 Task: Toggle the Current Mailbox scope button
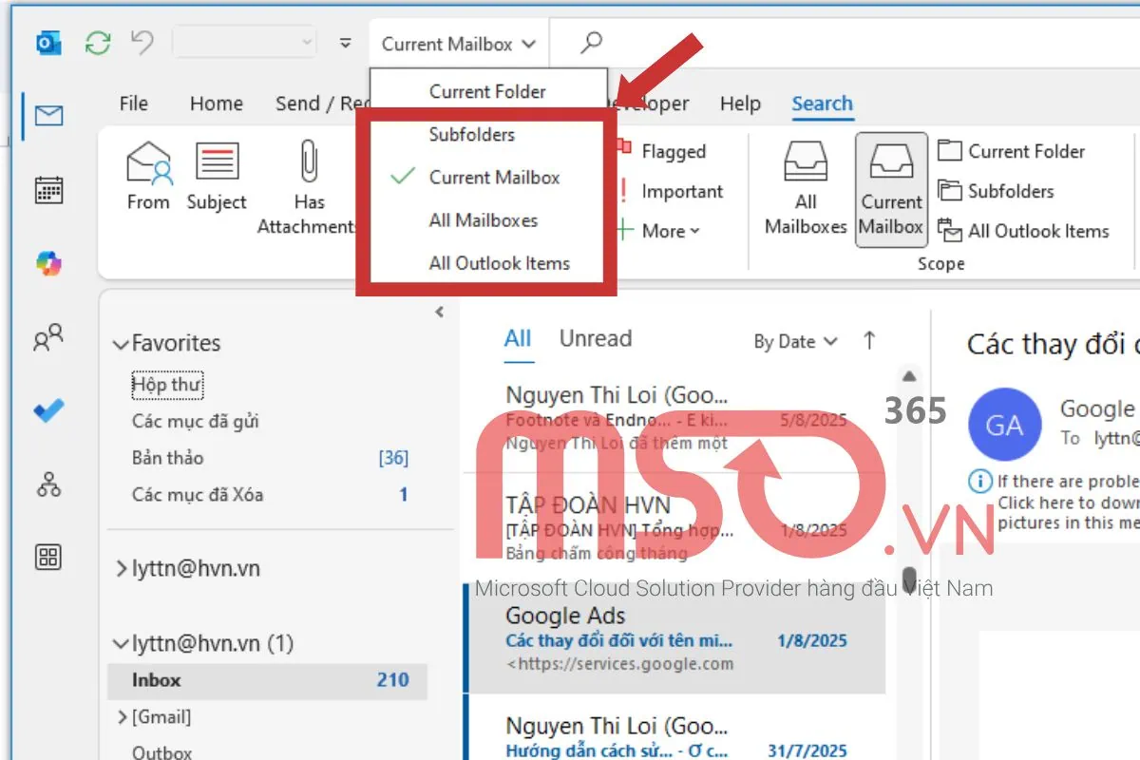[x=891, y=190]
